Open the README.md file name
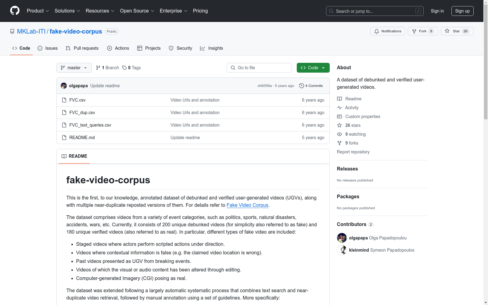Image resolution: width=488 pixels, height=305 pixels. (82, 138)
